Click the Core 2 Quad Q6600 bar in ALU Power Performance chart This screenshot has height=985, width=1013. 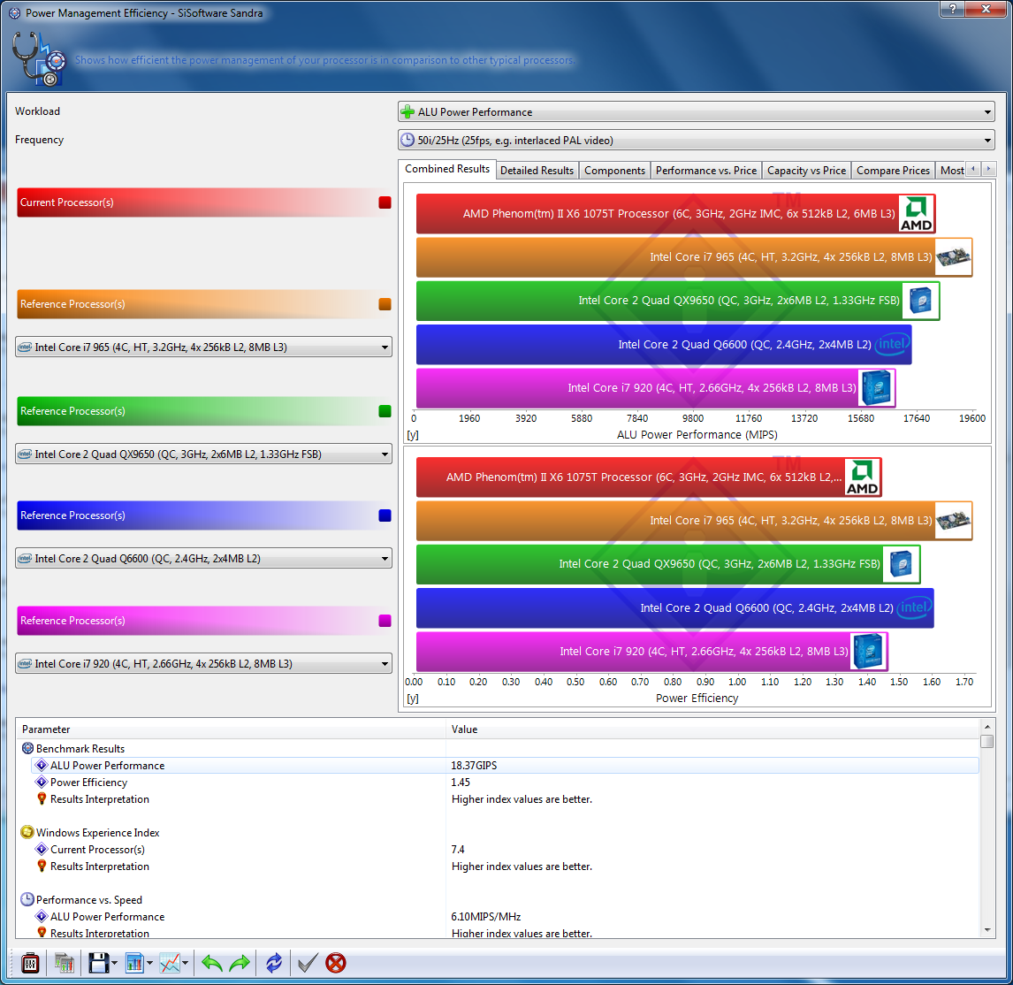664,345
